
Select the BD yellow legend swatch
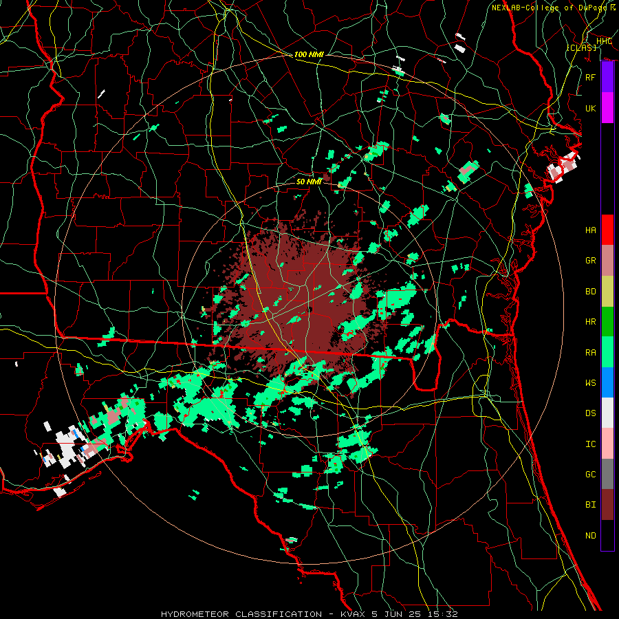607,292
